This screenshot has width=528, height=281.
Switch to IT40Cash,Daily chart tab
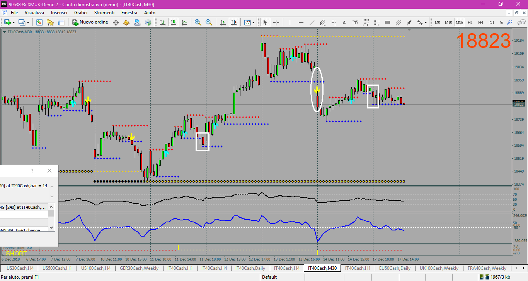coord(250,268)
